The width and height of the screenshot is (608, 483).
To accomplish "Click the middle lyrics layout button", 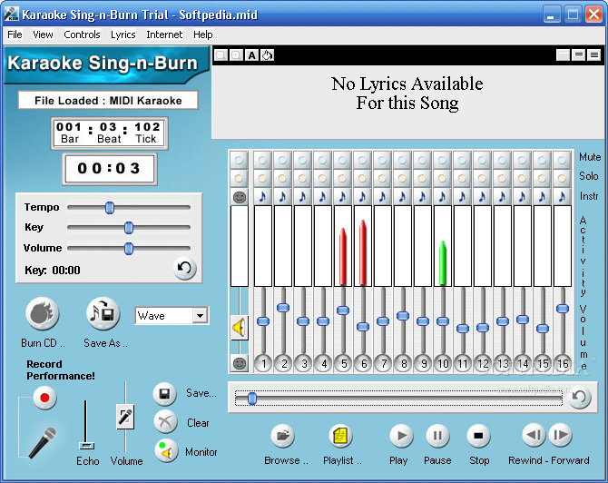I will [579, 55].
